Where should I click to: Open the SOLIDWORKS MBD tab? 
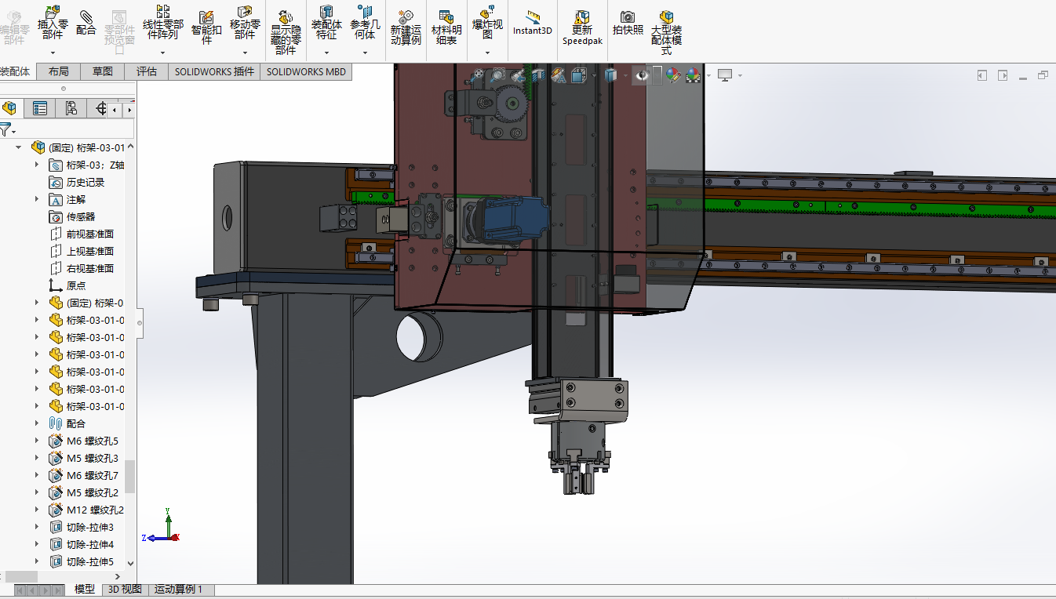pyautogui.click(x=305, y=71)
